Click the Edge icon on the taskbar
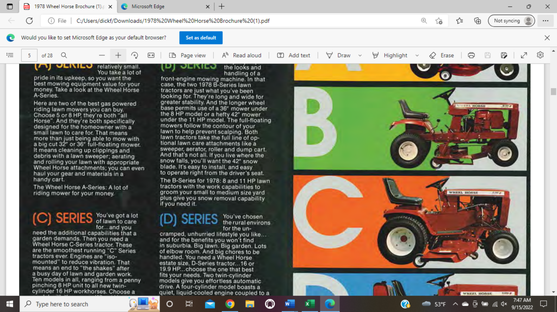 [x=330, y=304]
